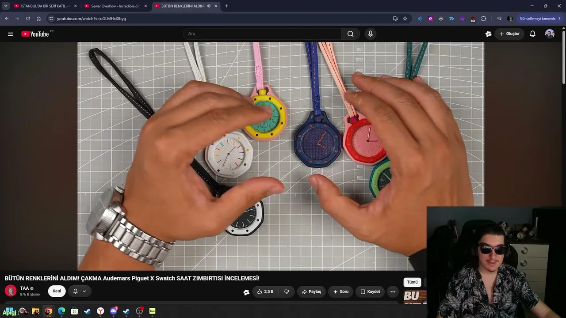Open the second Steam taskbar icon beside OBS
Viewport: 566px width, 318px height.
point(126,311)
